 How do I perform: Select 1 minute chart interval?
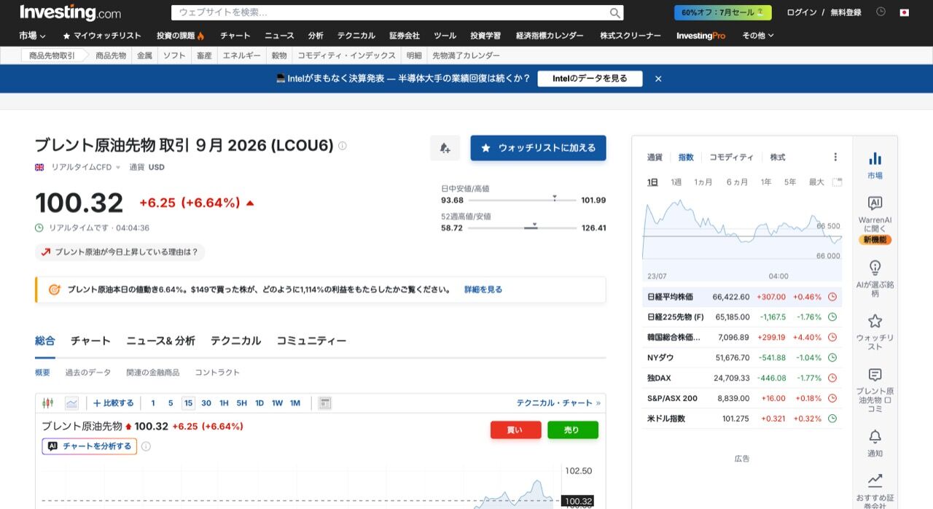[153, 403]
